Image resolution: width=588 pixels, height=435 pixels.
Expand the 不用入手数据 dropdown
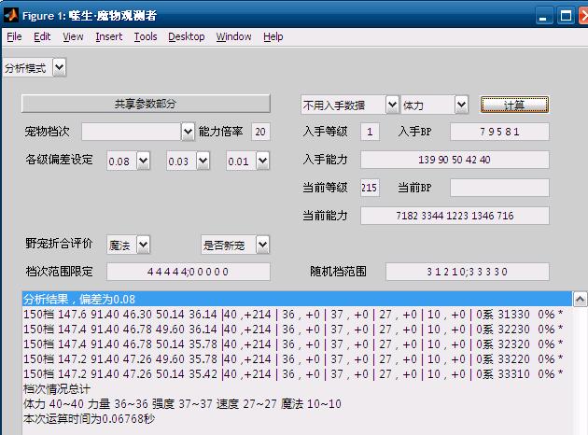391,105
